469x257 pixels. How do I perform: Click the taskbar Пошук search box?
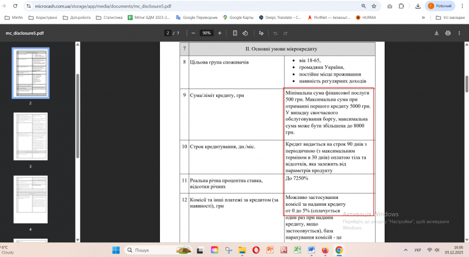(x=159, y=250)
